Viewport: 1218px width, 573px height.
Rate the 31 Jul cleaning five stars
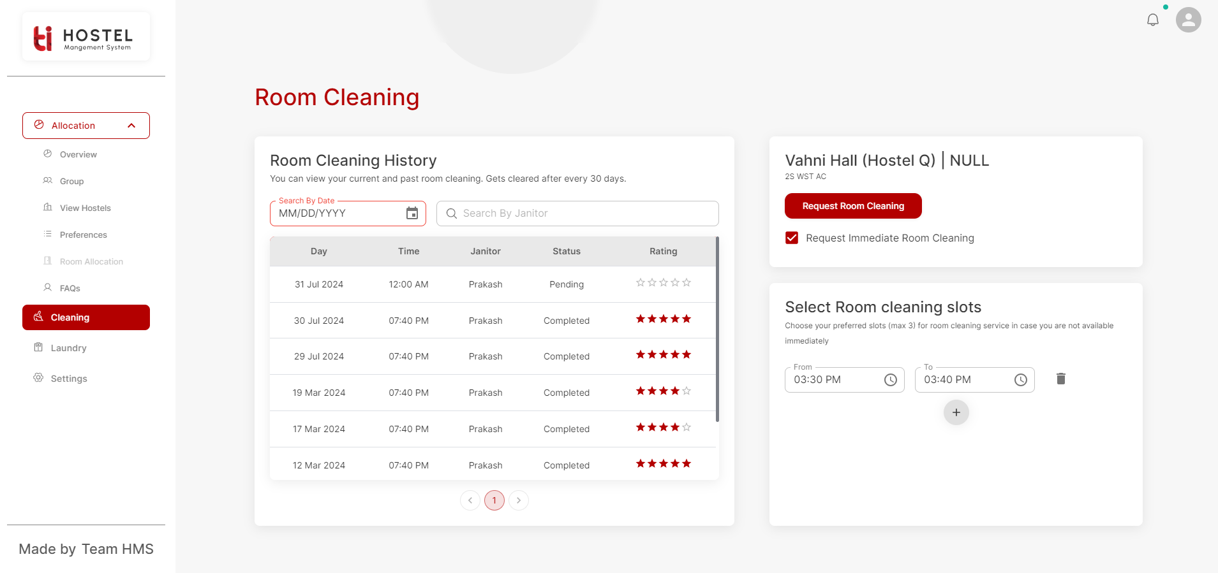687,282
